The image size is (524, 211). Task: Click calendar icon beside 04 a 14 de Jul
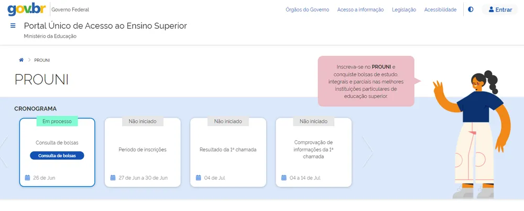pos(284,178)
